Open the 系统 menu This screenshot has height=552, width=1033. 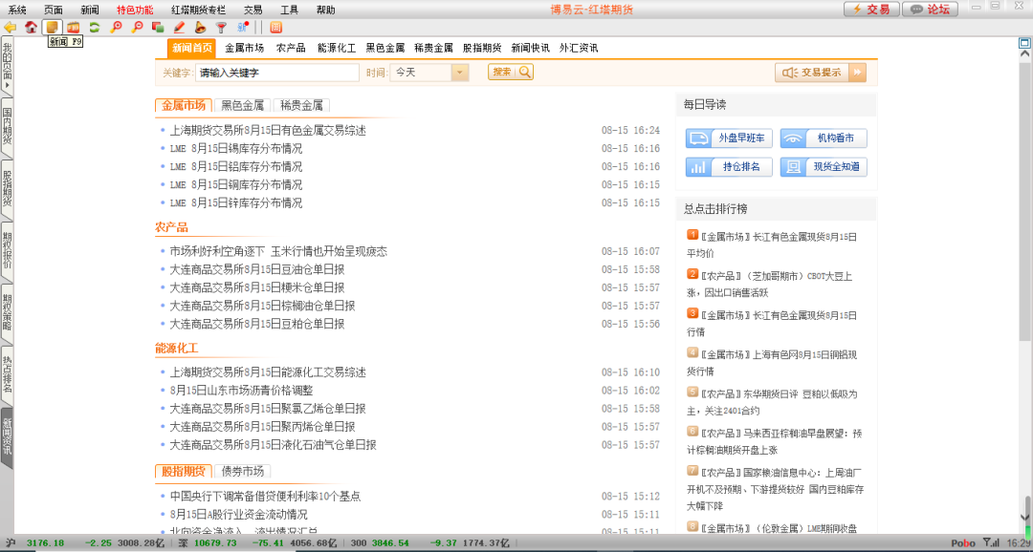(x=17, y=10)
